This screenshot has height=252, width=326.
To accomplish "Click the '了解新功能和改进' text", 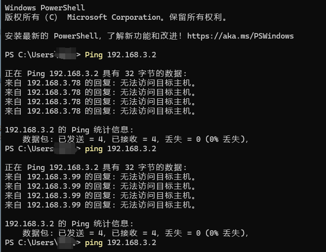I will click(142, 36).
